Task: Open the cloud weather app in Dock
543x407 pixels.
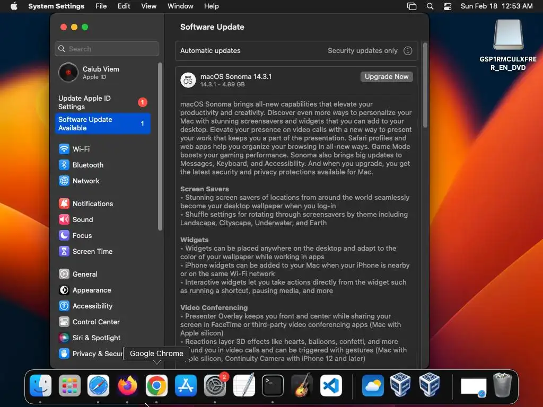Action: tap(373, 386)
